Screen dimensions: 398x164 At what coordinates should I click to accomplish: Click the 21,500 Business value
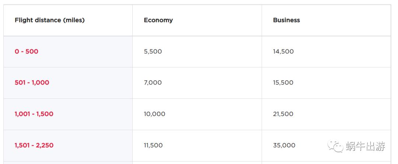283,114
